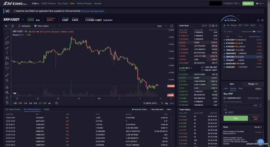Select the prediction and measurement tool

7,63
